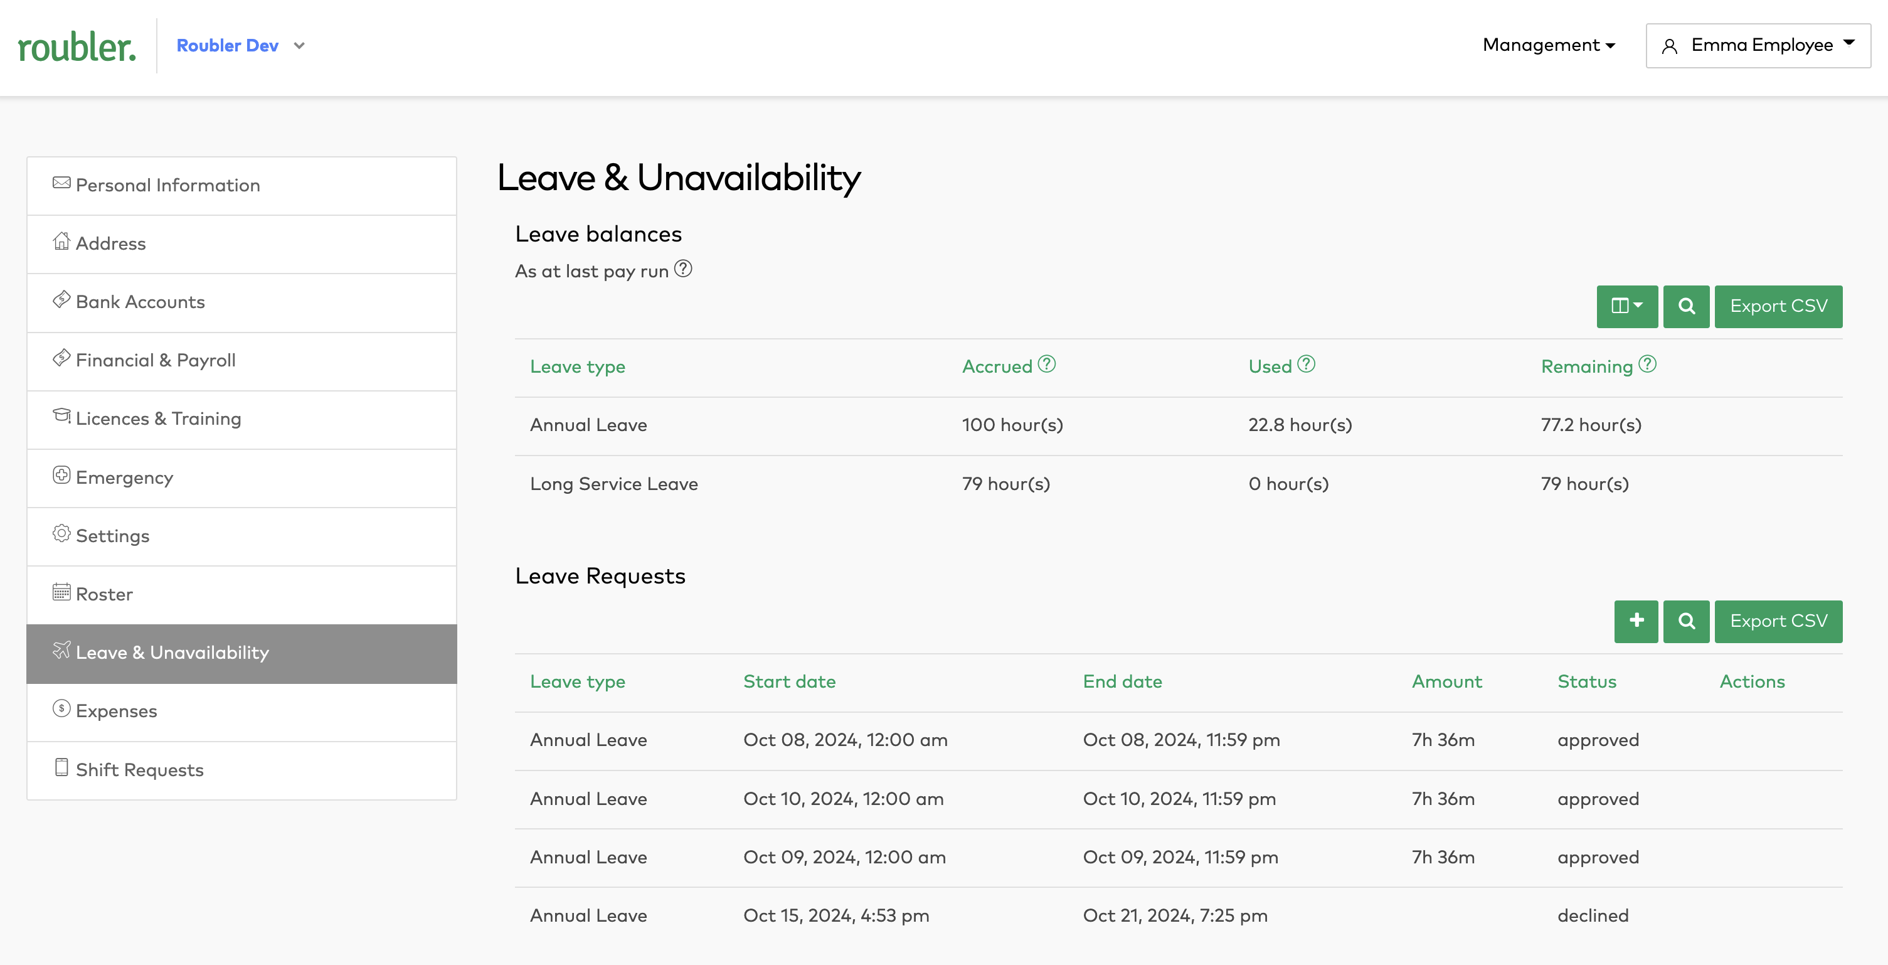Open the column visibility dropdown for leave balances
The image size is (1888, 965).
tap(1627, 307)
